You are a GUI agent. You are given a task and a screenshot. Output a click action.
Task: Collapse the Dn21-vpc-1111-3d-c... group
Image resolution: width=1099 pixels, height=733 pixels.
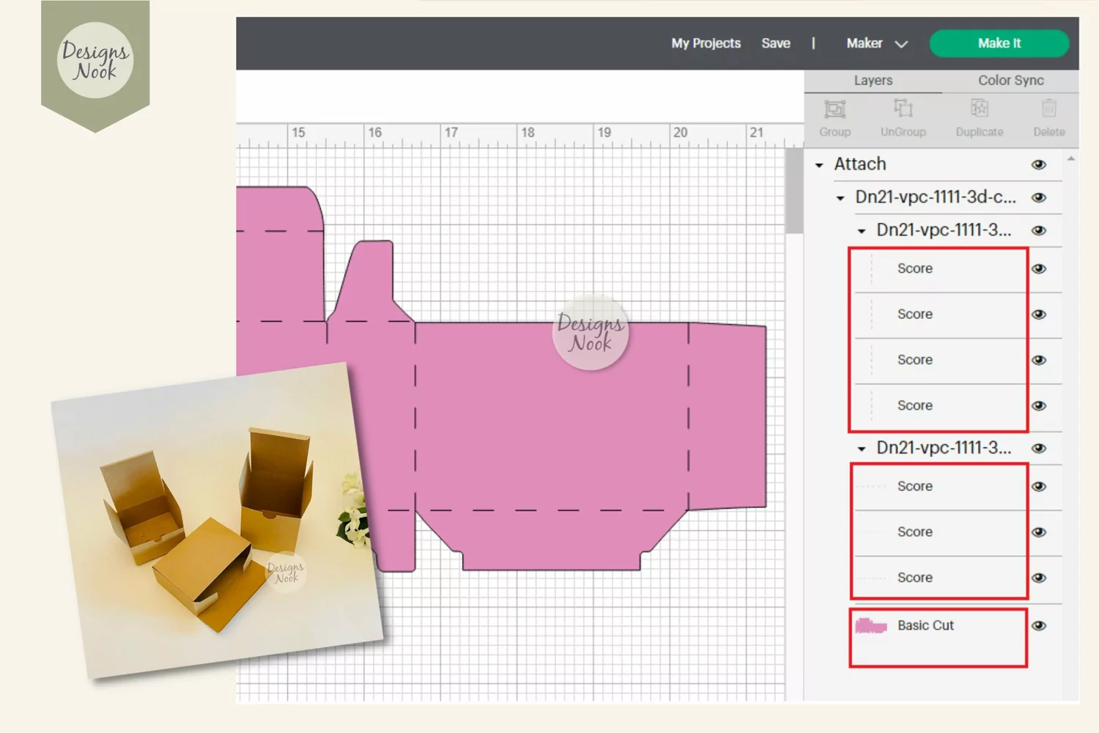point(840,199)
